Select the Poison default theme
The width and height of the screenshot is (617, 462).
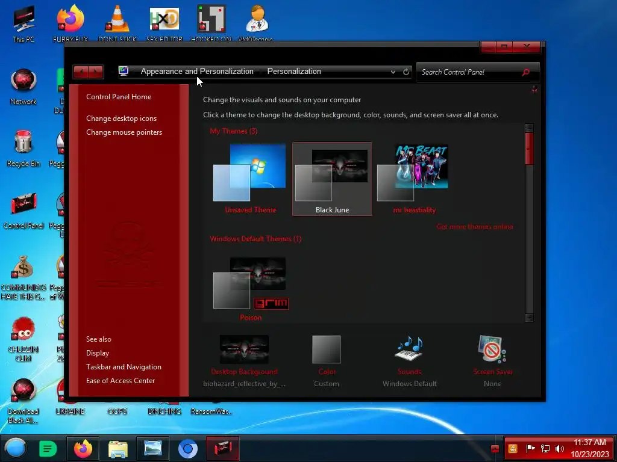pos(251,289)
